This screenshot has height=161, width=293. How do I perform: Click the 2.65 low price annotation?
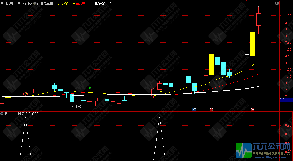click(x=78, y=106)
